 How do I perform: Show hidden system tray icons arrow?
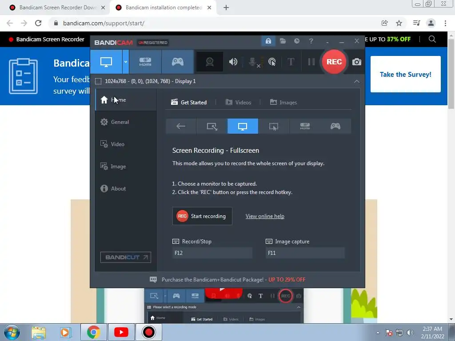click(378, 333)
